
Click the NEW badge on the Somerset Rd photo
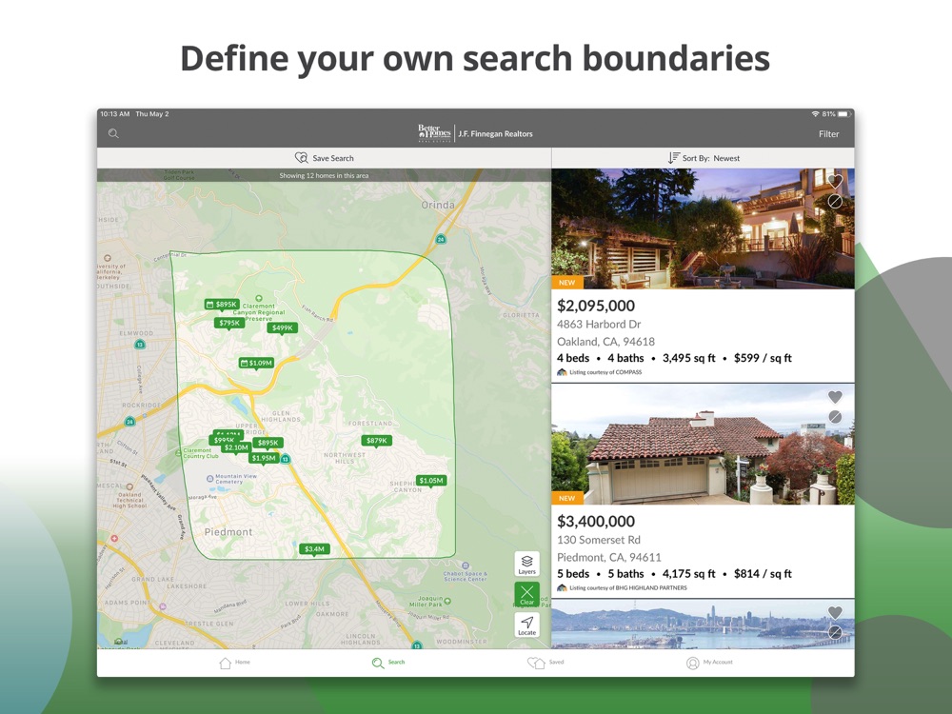coord(567,498)
